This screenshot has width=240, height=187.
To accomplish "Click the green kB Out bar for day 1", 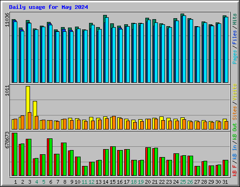I will point(15,154).
